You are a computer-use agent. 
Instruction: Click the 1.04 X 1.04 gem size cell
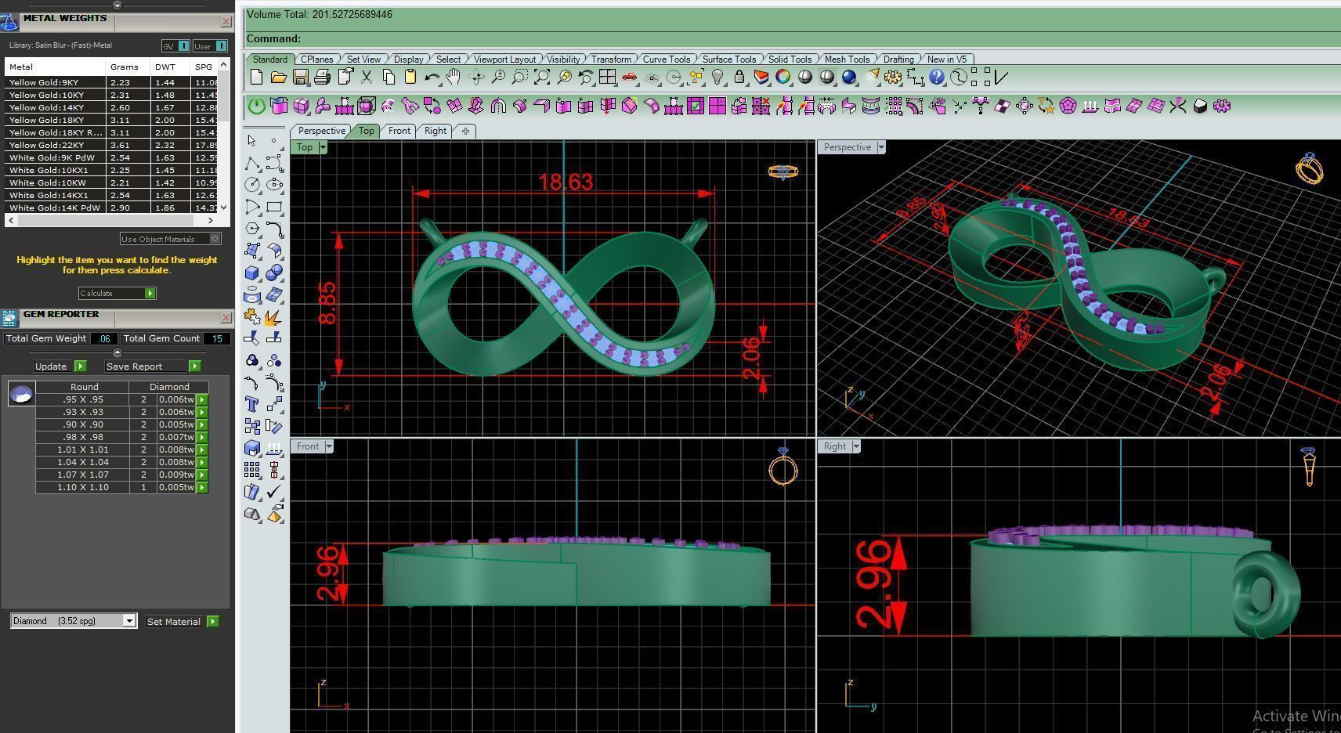pyautogui.click(x=83, y=462)
